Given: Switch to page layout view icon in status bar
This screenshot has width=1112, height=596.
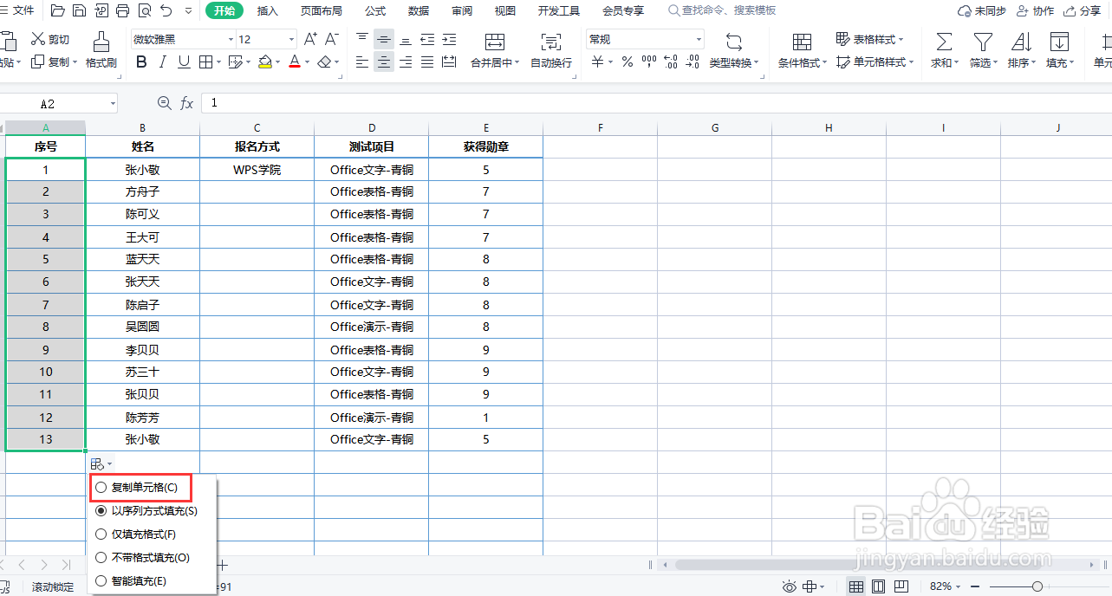Looking at the screenshot, I should (x=878, y=586).
